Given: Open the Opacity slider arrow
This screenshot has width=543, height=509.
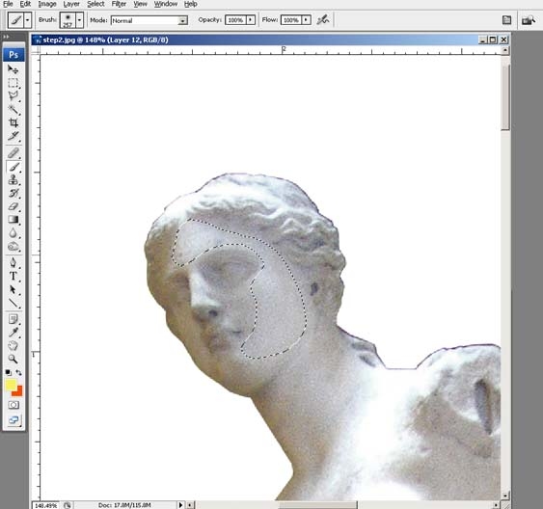Looking at the screenshot, I should point(251,19).
